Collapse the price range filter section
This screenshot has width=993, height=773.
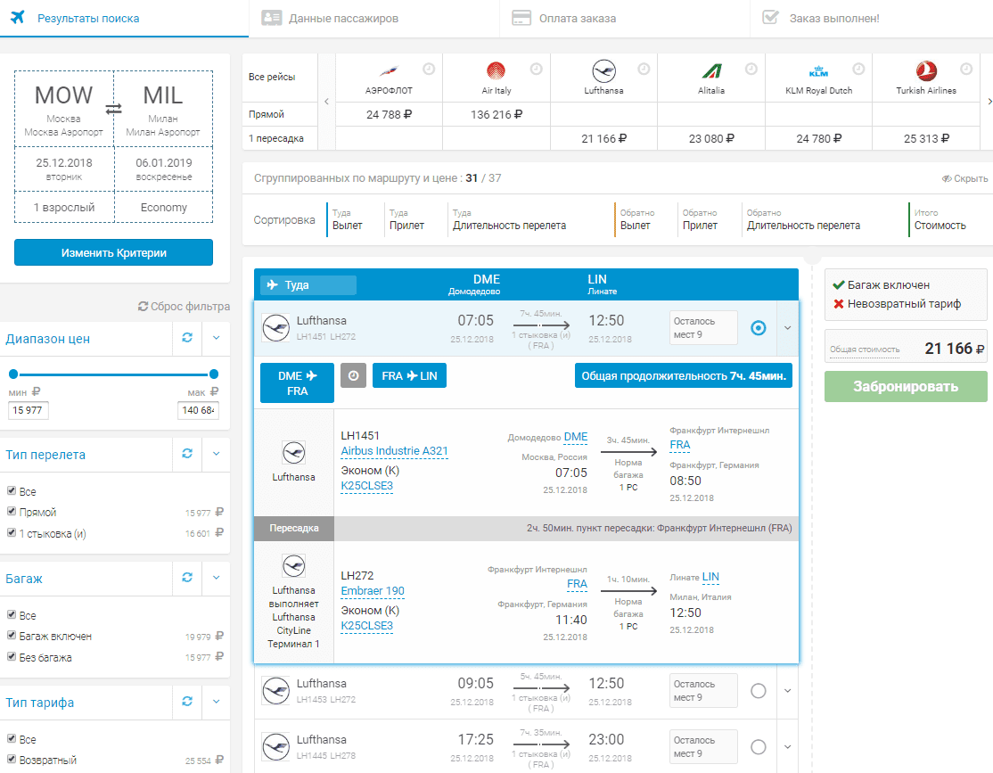pos(216,338)
